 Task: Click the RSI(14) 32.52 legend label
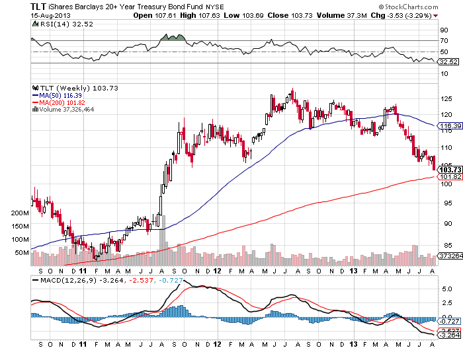click(66, 24)
